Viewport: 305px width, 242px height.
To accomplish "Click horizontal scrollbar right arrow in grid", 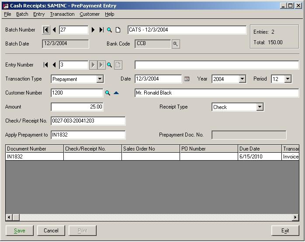I will (295, 217).
